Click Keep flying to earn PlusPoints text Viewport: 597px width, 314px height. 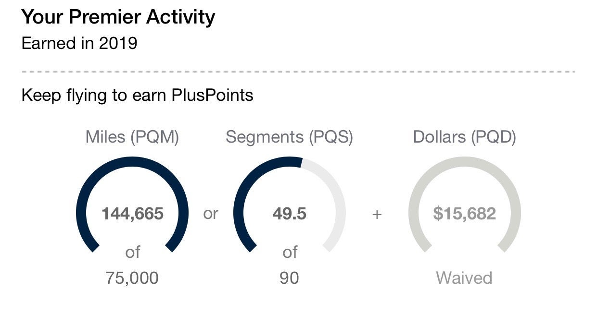(137, 95)
